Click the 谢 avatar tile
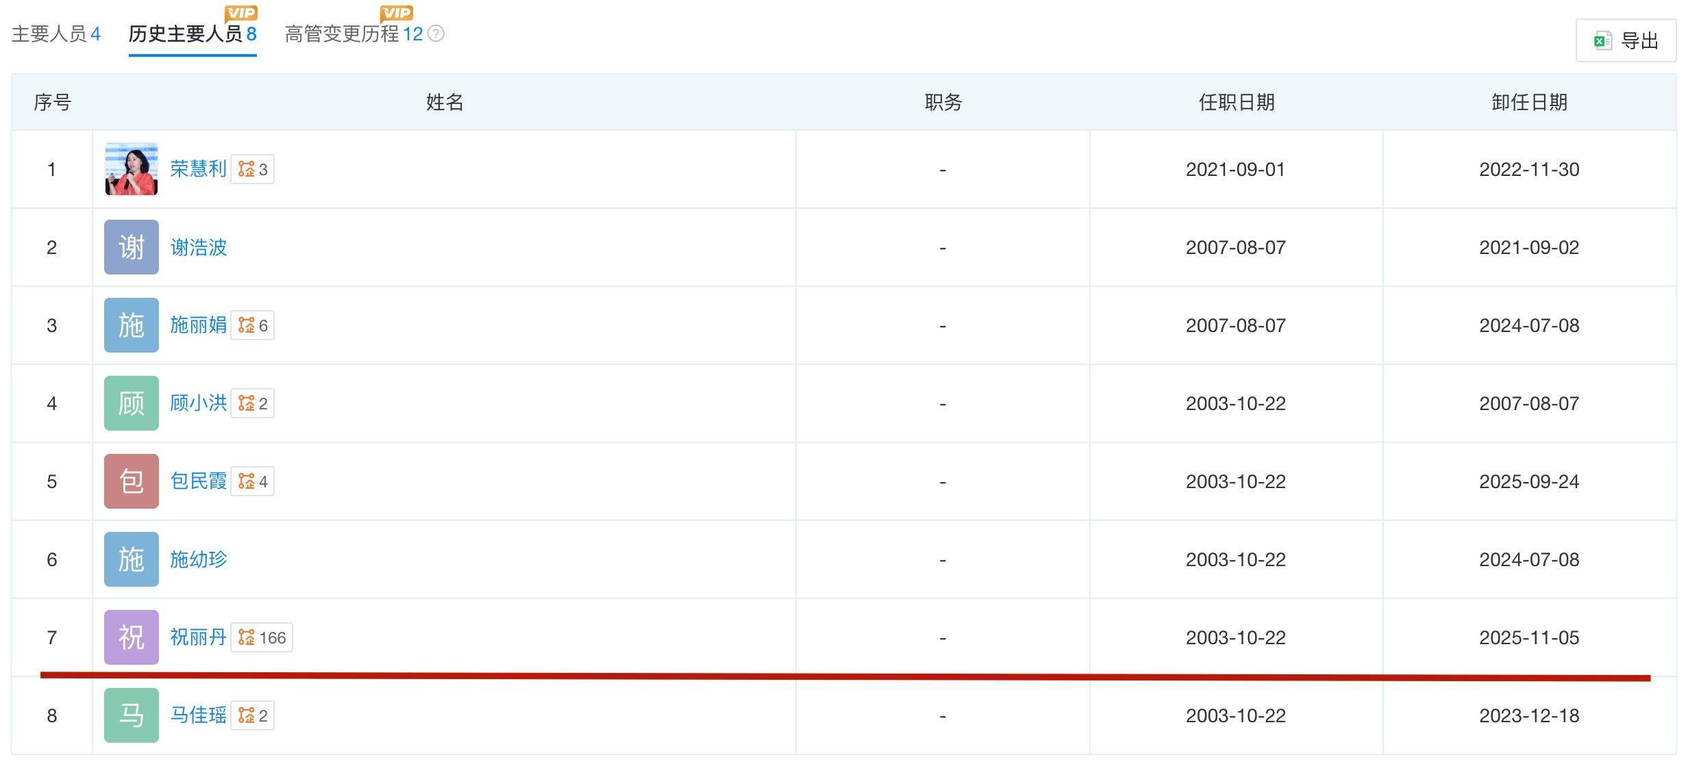Viewport: 1688px width, 764px height. point(132,247)
